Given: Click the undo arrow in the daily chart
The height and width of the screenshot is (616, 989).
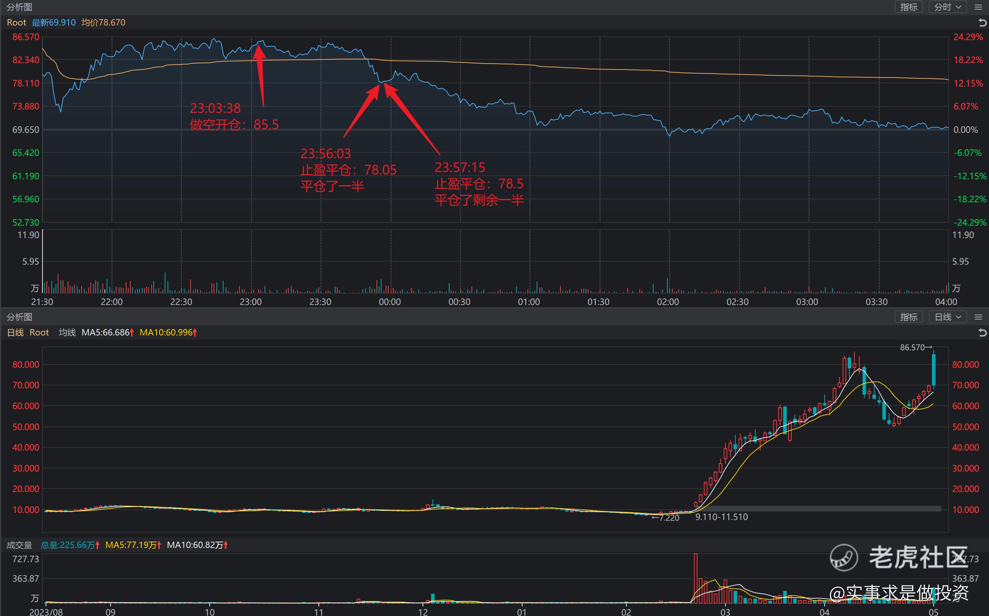Looking at the screenshot, I should tap(983, 333).
